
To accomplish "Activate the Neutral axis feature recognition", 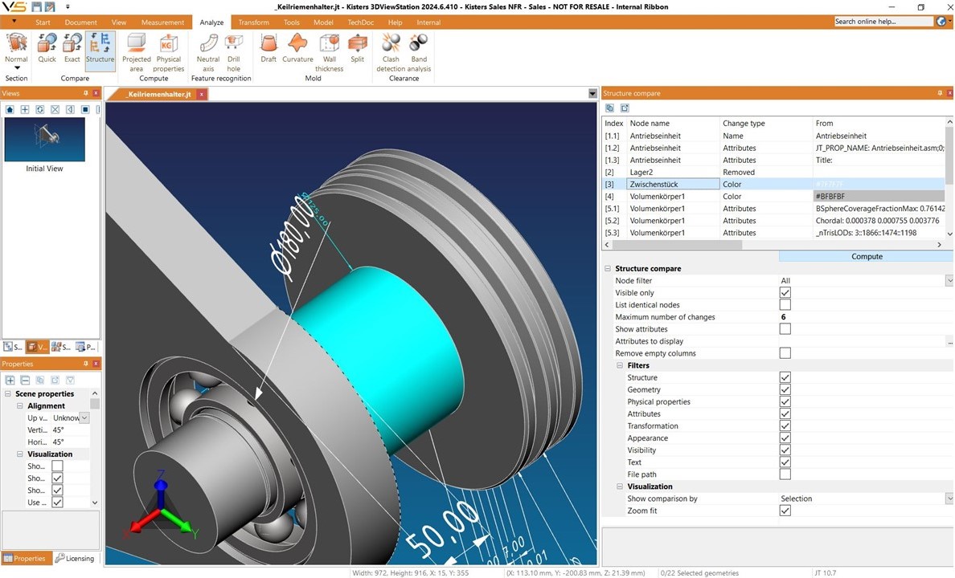I will [207, 50].
